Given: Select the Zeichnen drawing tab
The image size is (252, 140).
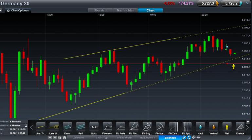Looking at the screenshot, I should [170, 138].
